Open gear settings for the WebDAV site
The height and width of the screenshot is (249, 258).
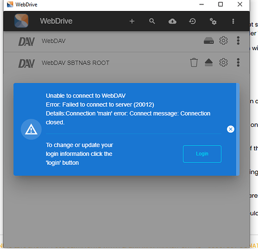pyautogui.click(x=224, y=40)
